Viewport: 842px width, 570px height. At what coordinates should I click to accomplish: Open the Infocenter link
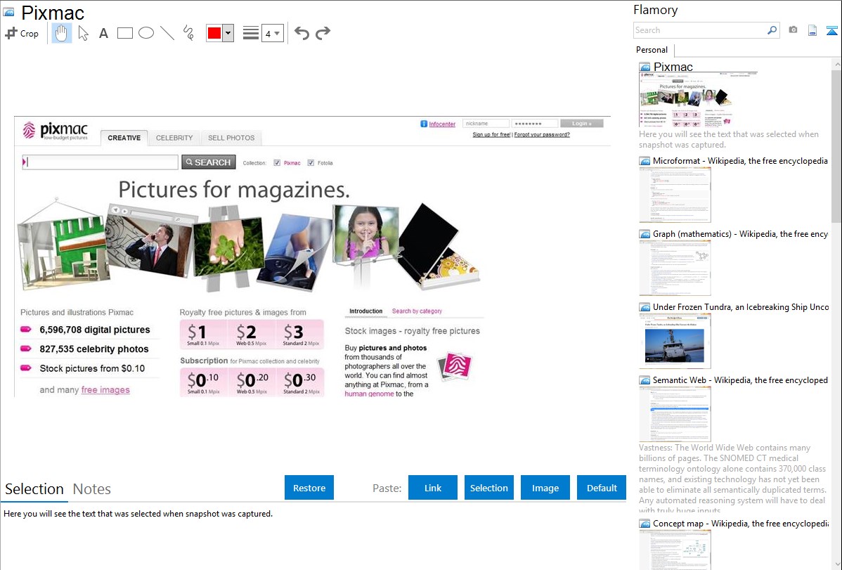(x=443, y=124)
